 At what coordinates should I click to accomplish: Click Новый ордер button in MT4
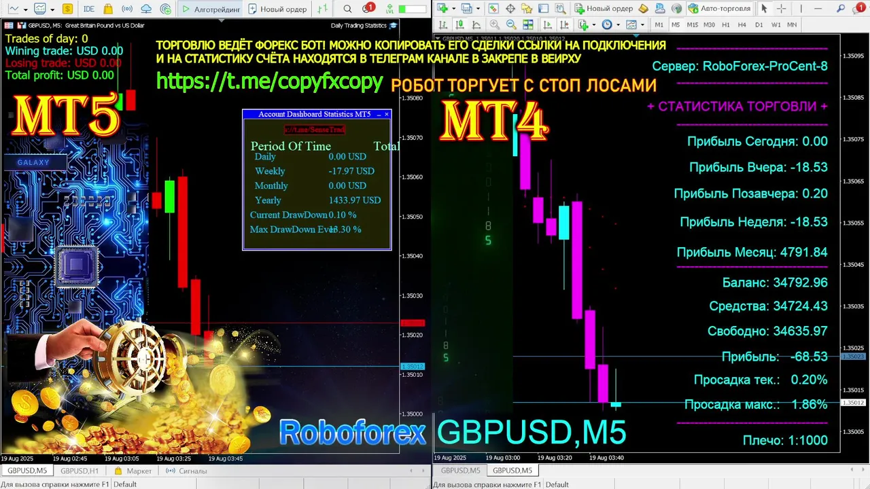(604, 9)
